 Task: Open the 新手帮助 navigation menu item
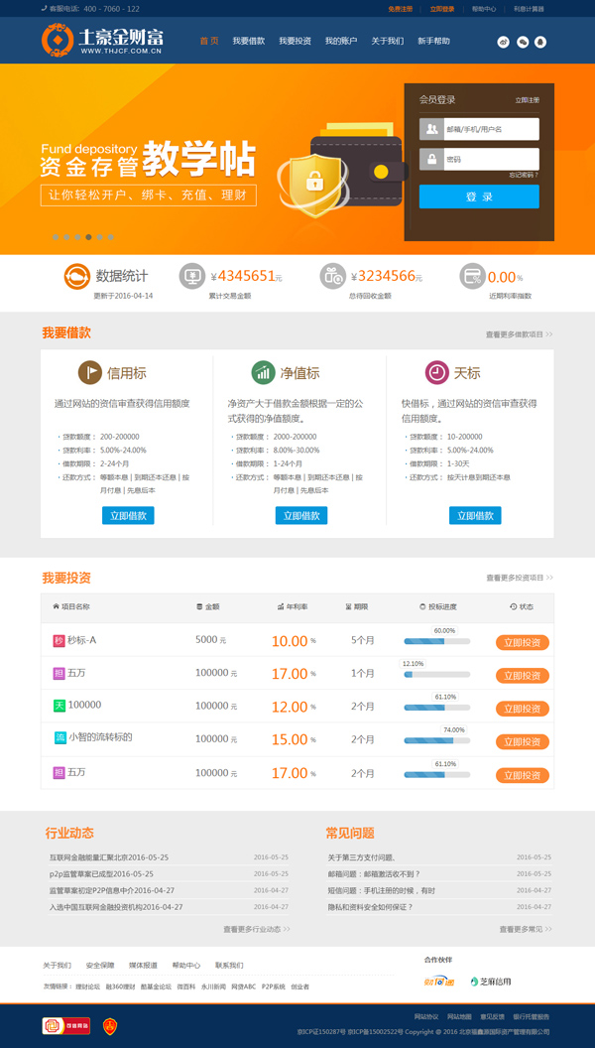click(433, 42)
